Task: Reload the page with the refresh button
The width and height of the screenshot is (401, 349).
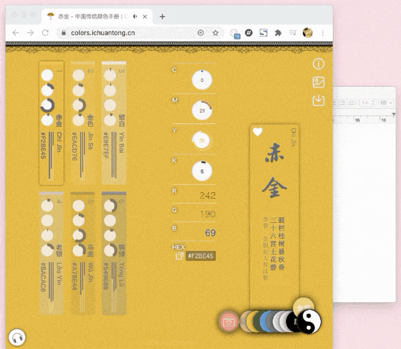Action: [x=45, y=33]
